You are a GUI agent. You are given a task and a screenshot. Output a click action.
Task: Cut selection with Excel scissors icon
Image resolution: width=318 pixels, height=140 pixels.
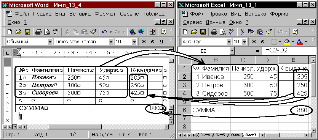pos(242,32)
